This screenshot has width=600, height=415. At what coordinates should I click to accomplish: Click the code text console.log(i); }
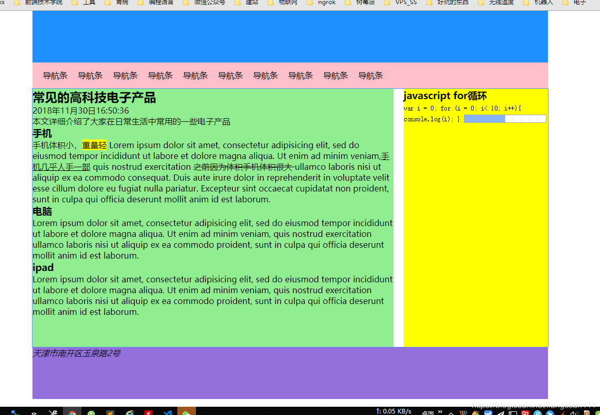click(431, 119)
